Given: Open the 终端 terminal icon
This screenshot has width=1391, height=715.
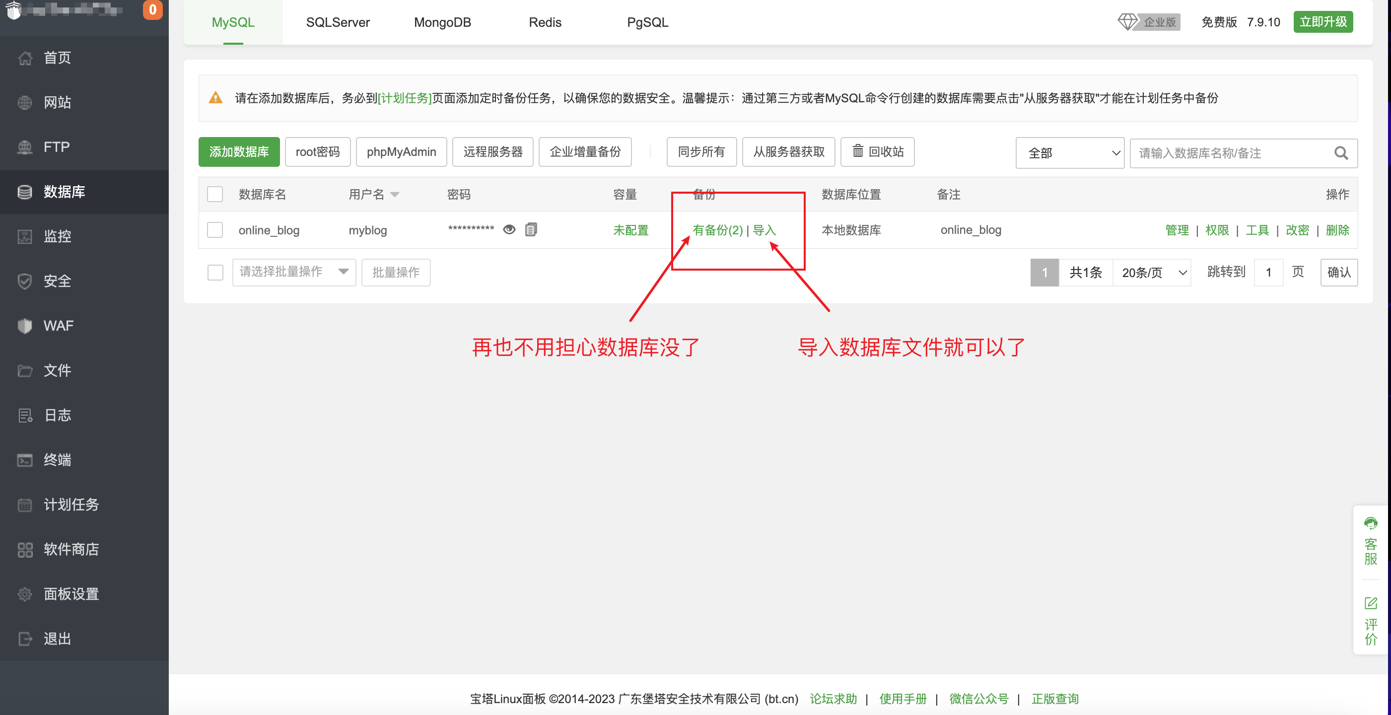Looking at the screenshot, I should (x=25, y=460).
